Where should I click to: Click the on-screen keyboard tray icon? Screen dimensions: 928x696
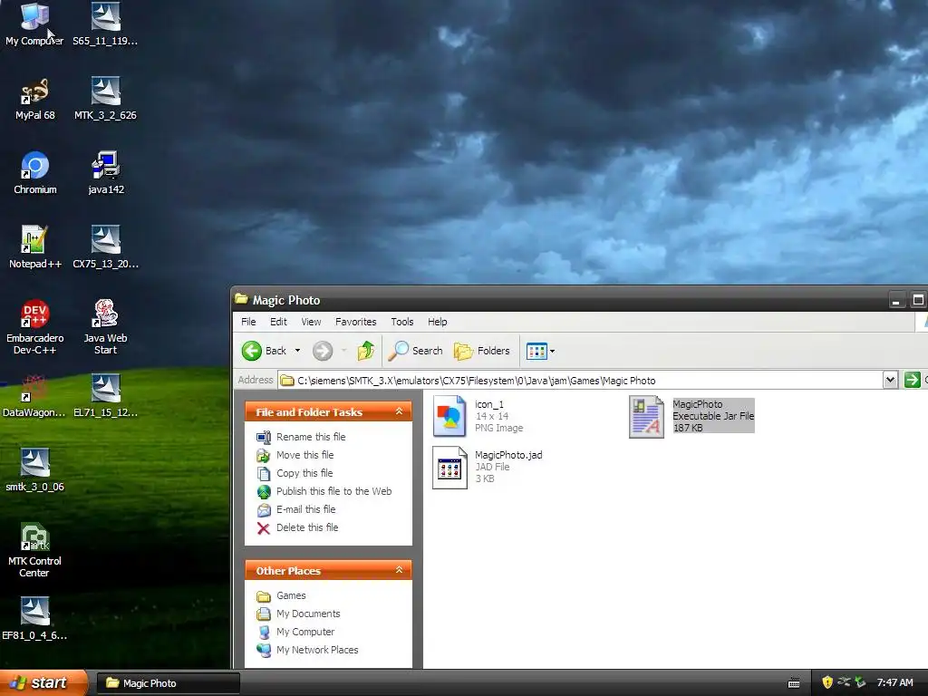pyautogui.click(x=794, y=683)
